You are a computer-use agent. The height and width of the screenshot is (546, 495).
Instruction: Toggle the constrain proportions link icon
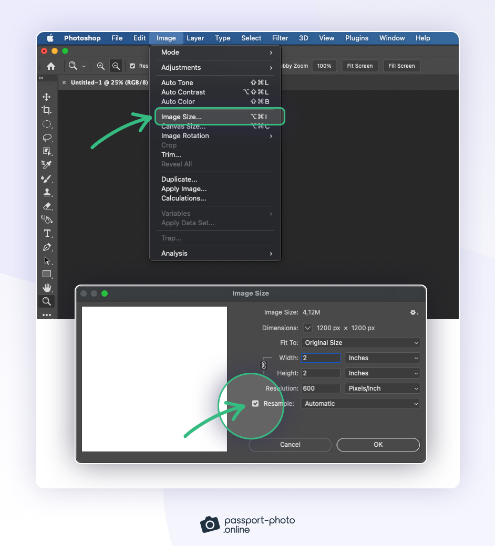[264, 365]
